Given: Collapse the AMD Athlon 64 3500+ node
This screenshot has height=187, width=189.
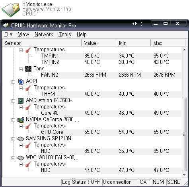Looking at the screenshot, I should [x=13, y=101].
